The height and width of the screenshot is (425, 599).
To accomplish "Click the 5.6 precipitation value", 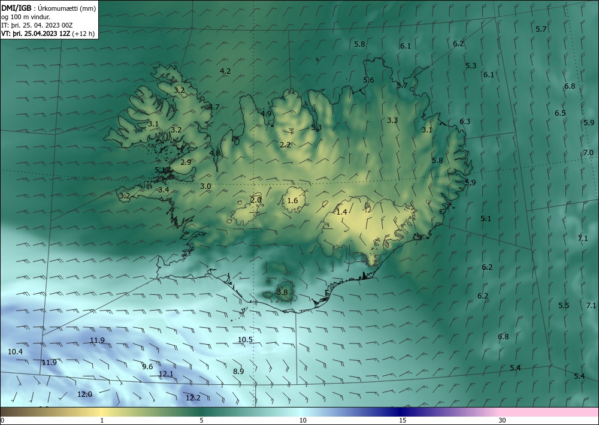I will tap(368, 80).
